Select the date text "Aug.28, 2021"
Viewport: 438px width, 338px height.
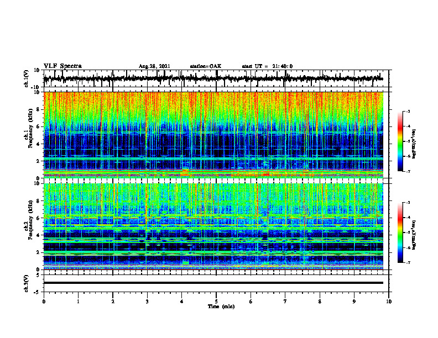[x=154, y=66]
